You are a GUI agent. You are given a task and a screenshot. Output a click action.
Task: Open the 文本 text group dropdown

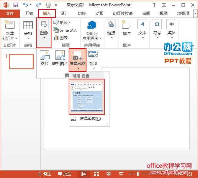click(143, 29)
